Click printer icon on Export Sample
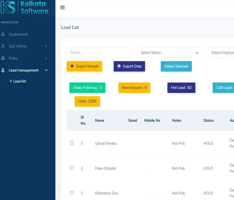234x200 pixels. (72, 66)
